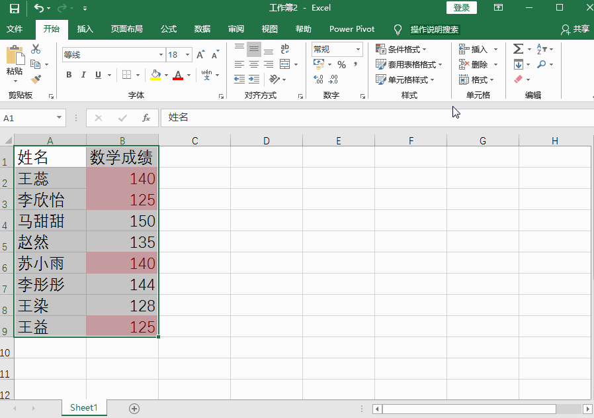Click the Paste clipboard icon
The image size is (594, 418).
15,56
